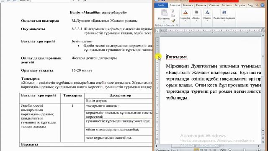268x151 pixels.
Task: Click the Тапсырма heading in Word document
Action: [x=177, y=57]
